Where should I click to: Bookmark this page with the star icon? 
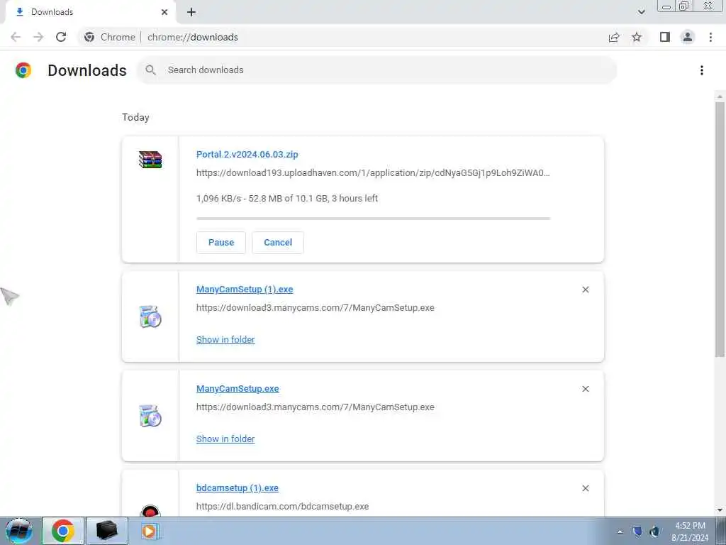pyautogui.click(x=637, y=37)
